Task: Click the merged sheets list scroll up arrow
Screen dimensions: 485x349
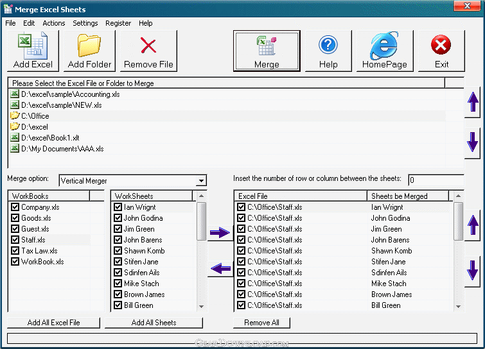Action: click(x=459, y=196)
